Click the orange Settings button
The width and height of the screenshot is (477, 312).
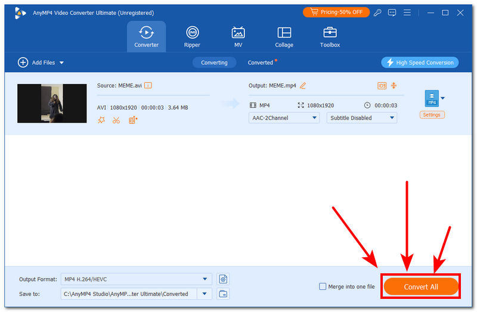[432, 115]
